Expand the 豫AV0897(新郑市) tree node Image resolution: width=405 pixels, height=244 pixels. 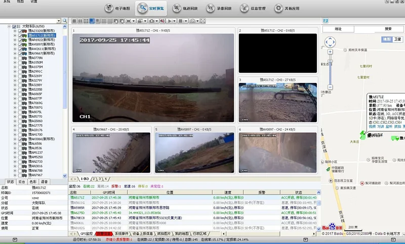tap(15, 44)
